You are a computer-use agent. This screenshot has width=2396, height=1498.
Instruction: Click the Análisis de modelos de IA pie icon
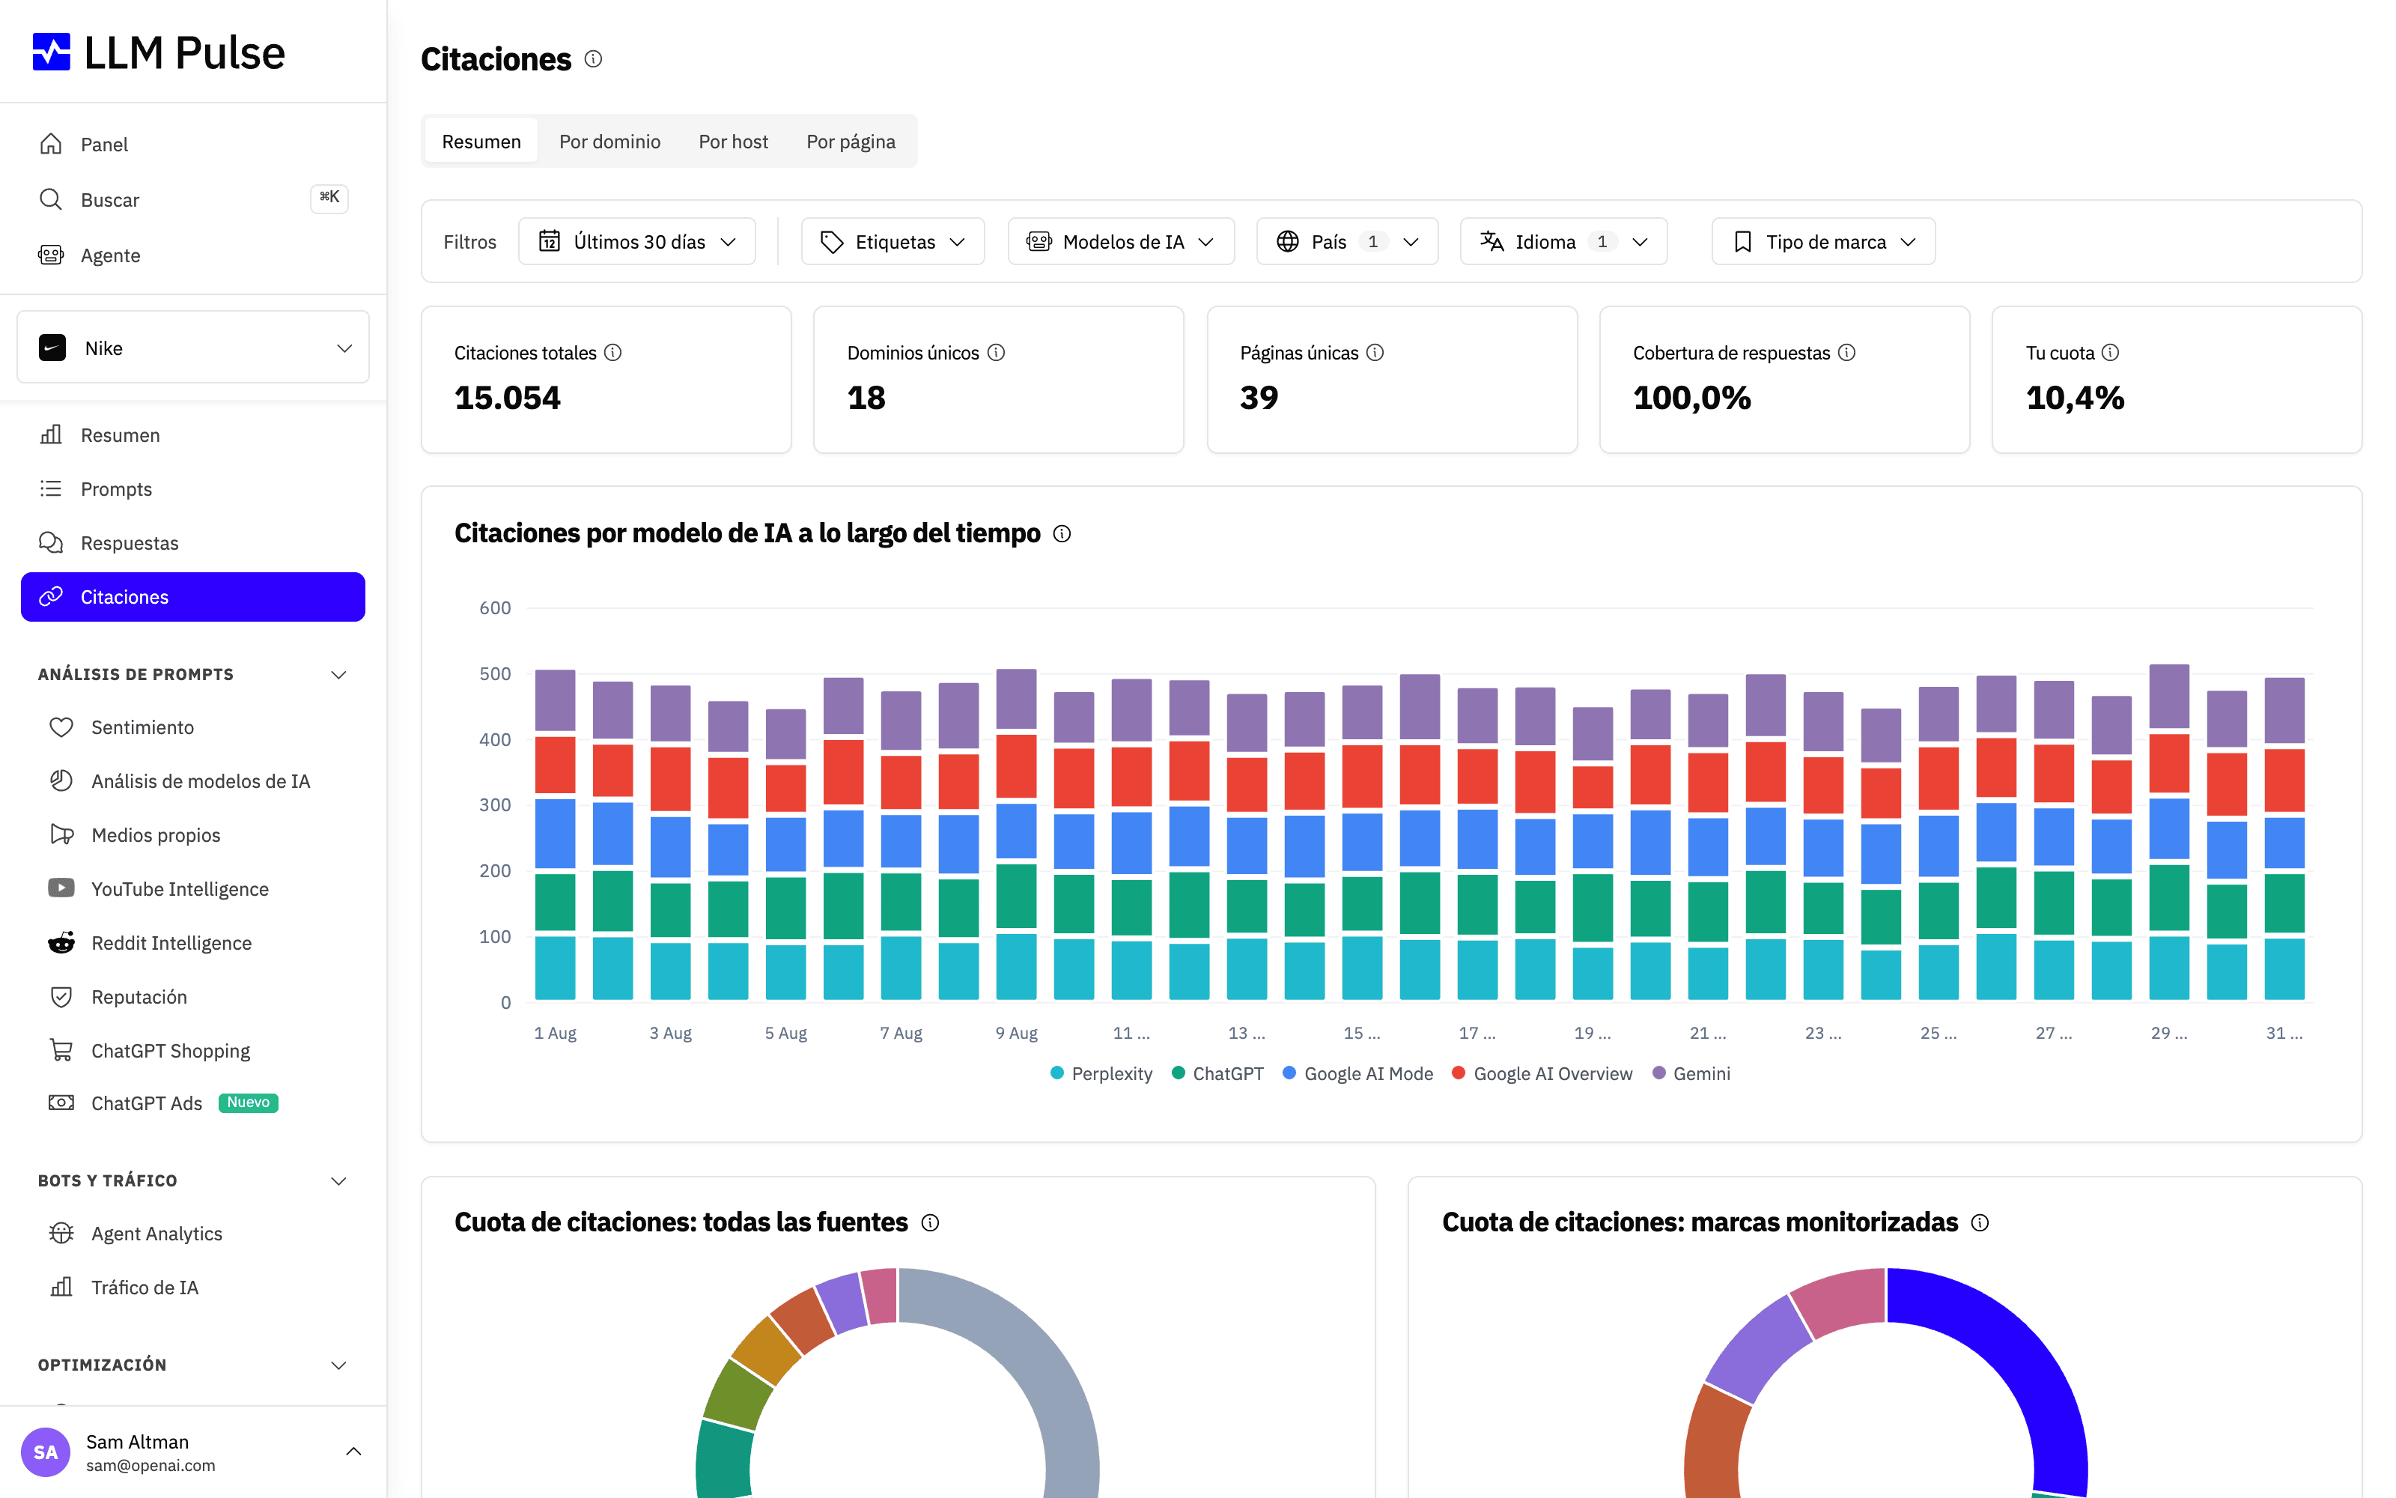pos(61,780)
